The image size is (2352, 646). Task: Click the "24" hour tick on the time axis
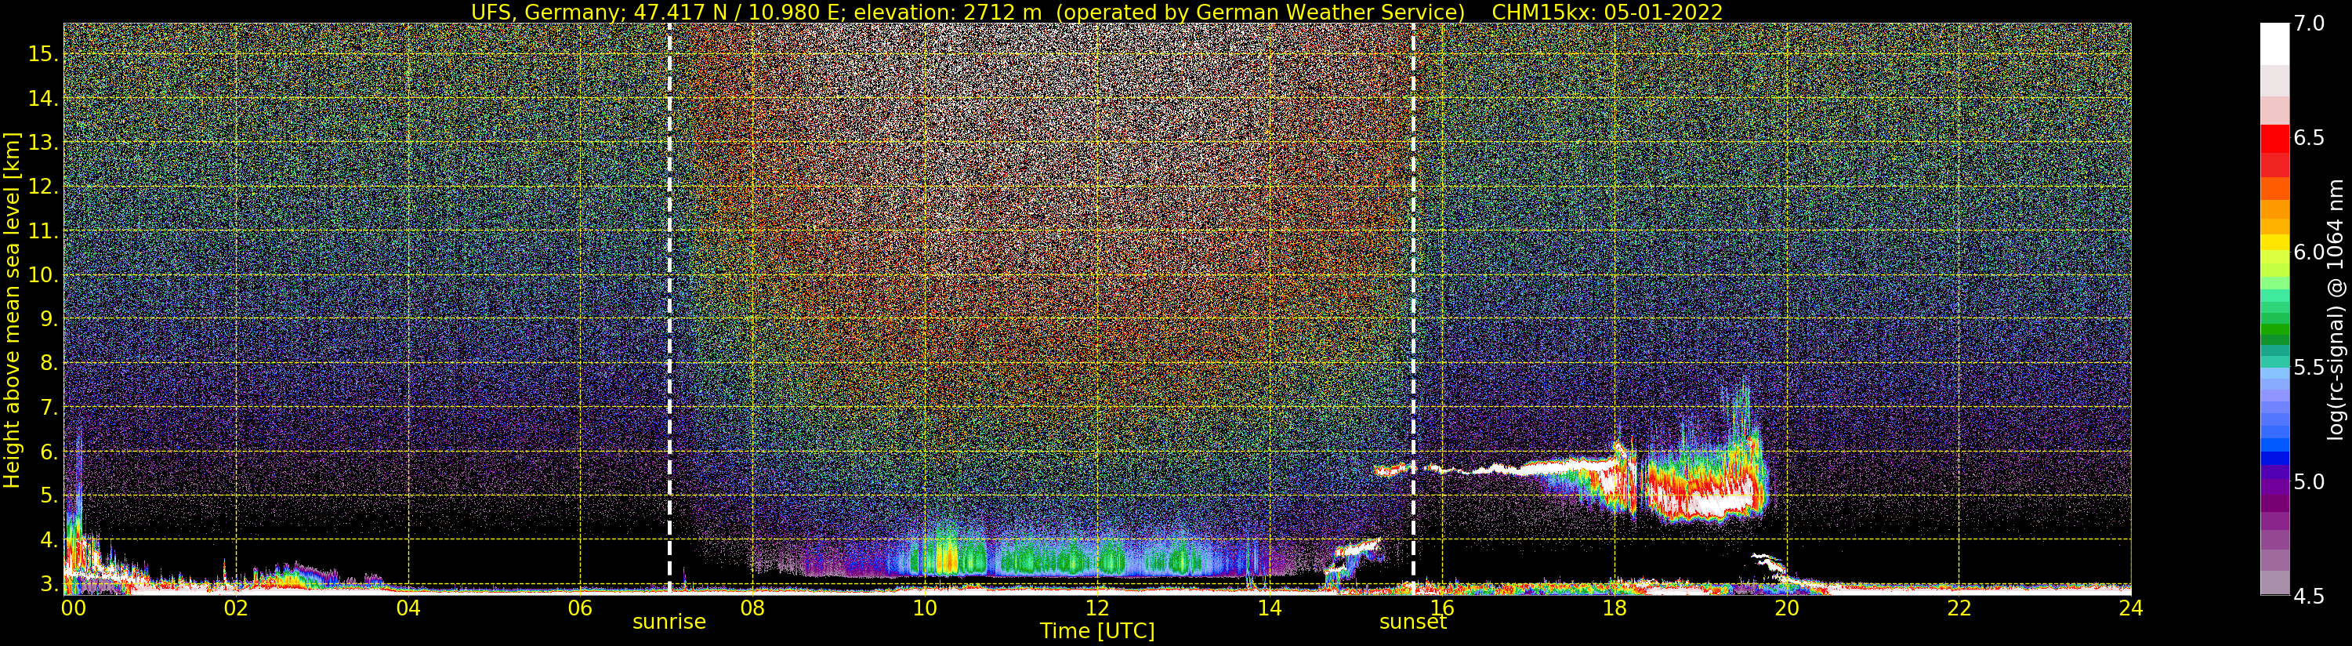(x=2131, y=608)
